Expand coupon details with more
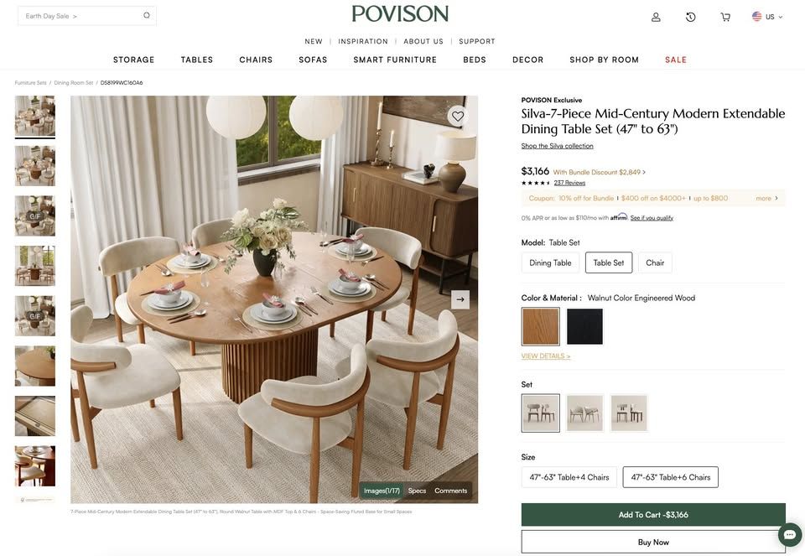Image resolution: width=805 pixels, height=556 pixels. [x=766, y=198]
